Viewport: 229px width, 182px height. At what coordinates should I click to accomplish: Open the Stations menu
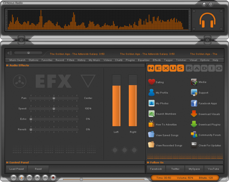coord(34,60)
